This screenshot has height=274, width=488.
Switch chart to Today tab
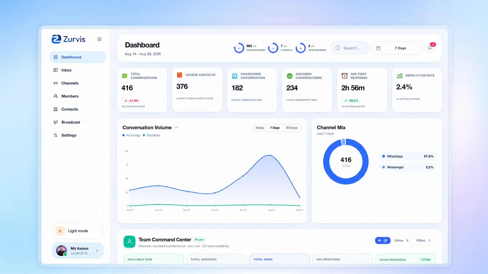[259, 128]
